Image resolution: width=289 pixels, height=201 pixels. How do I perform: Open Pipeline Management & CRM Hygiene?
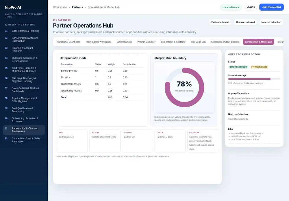click(x=24, y=100)
